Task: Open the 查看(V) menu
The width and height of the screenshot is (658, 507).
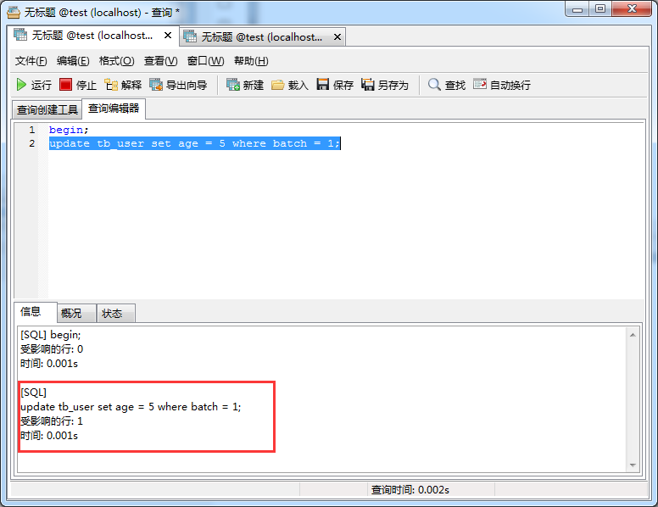Action: coord(161,61)
